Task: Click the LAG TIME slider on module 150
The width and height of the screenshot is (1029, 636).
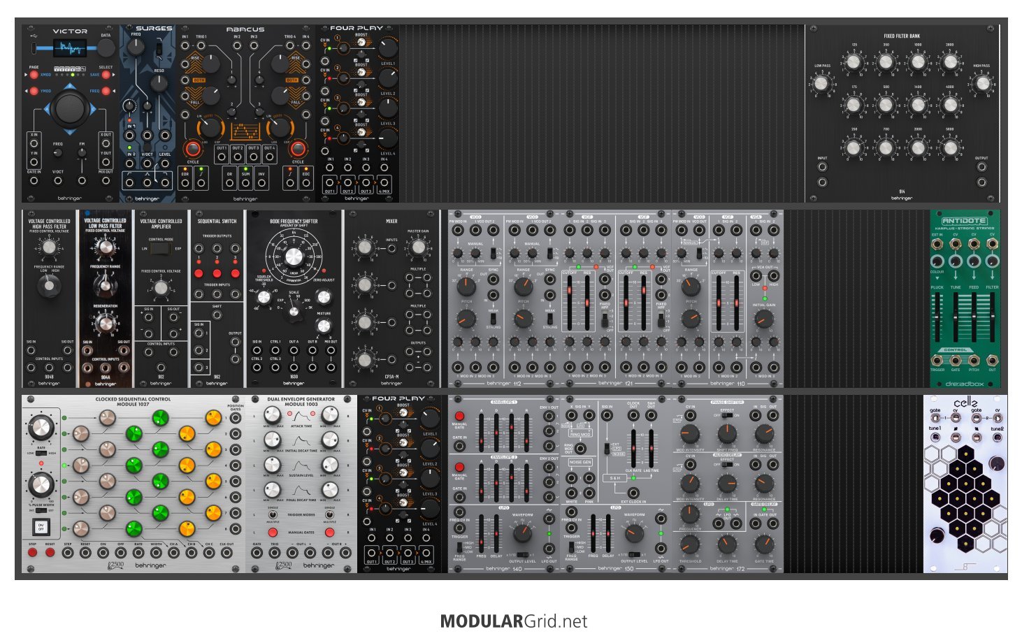Action: pos(651,447)
